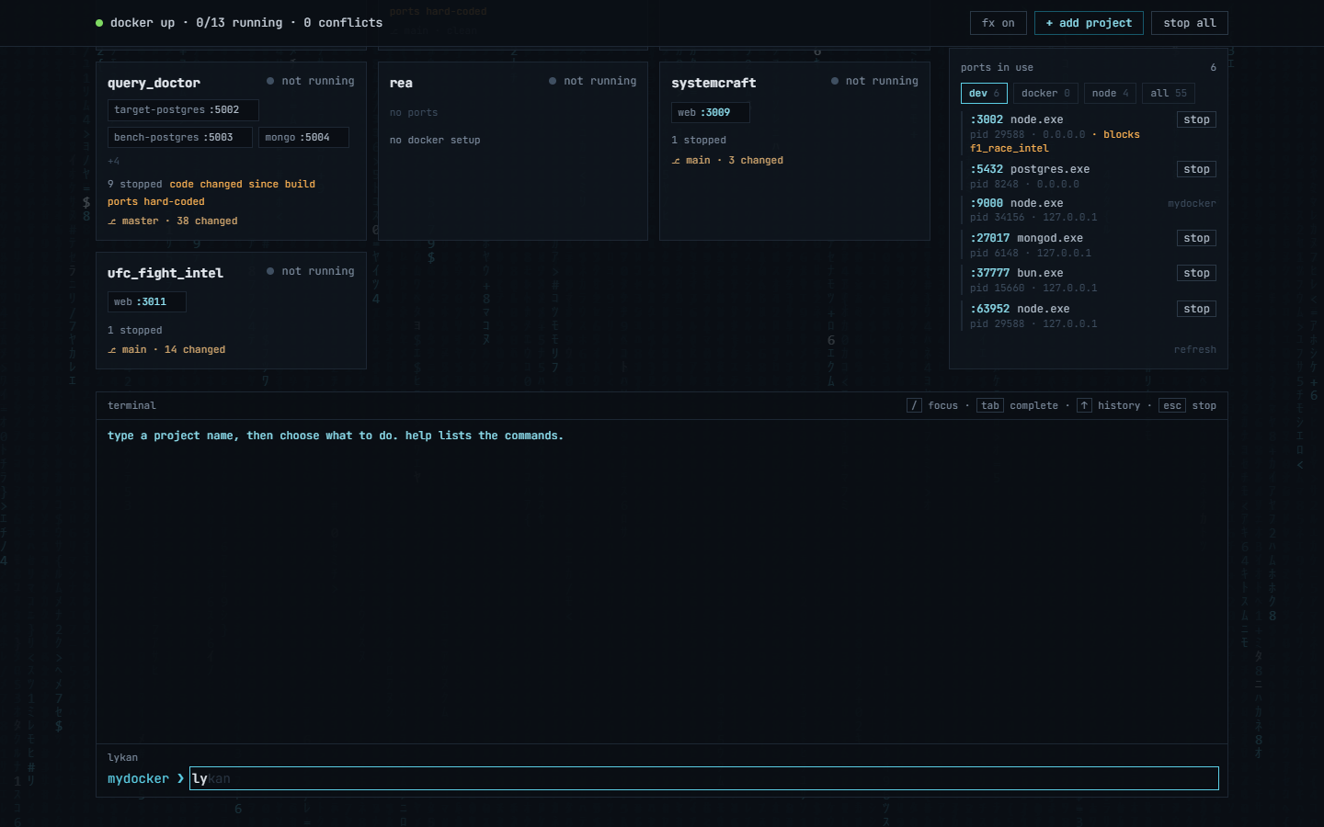
Task: Open the docker ports tab
Action: click(x=1045, y=93)
